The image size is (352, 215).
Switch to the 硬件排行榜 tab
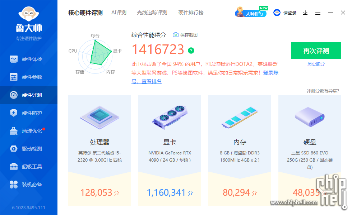click(191, 13)
